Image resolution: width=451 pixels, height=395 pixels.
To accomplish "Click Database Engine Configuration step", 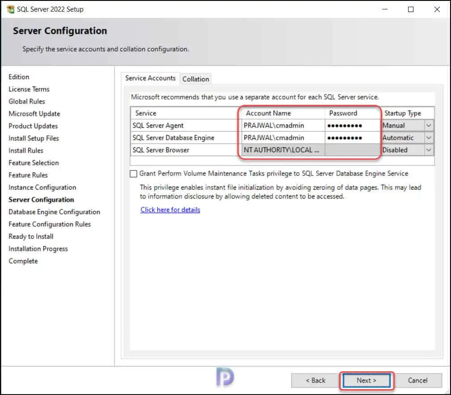I will 55,212.
